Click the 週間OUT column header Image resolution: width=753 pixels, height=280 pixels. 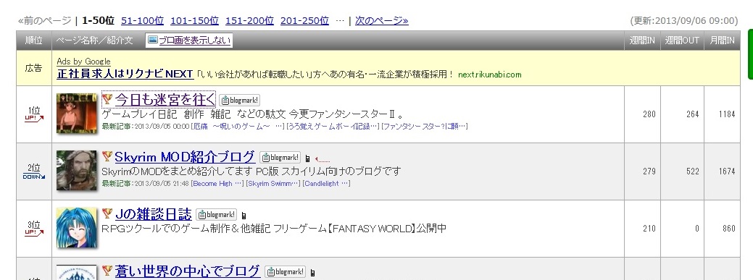(x=682, y=41)
